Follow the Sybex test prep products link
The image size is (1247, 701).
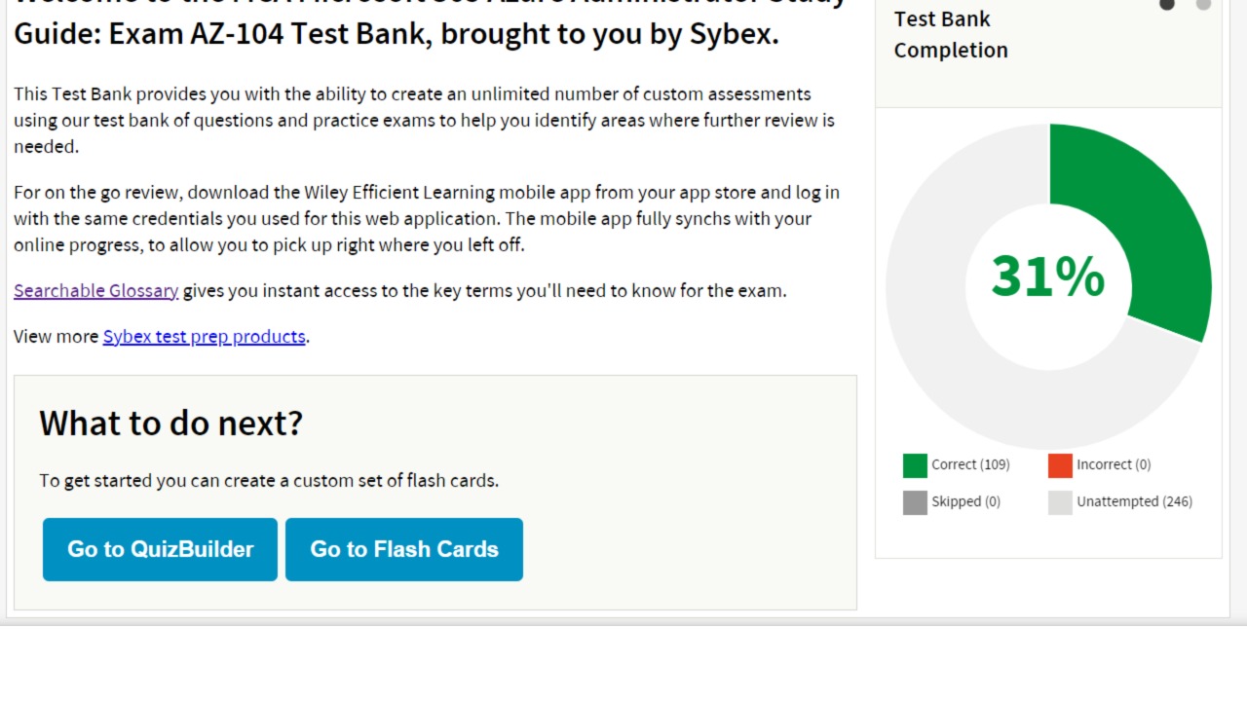(x=204, y=336)
